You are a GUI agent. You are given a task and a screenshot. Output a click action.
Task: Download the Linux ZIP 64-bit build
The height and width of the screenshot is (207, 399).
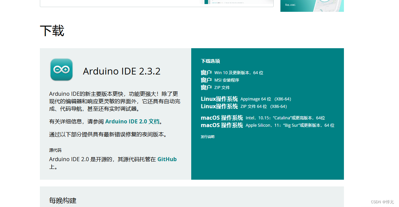coord(244,106)
